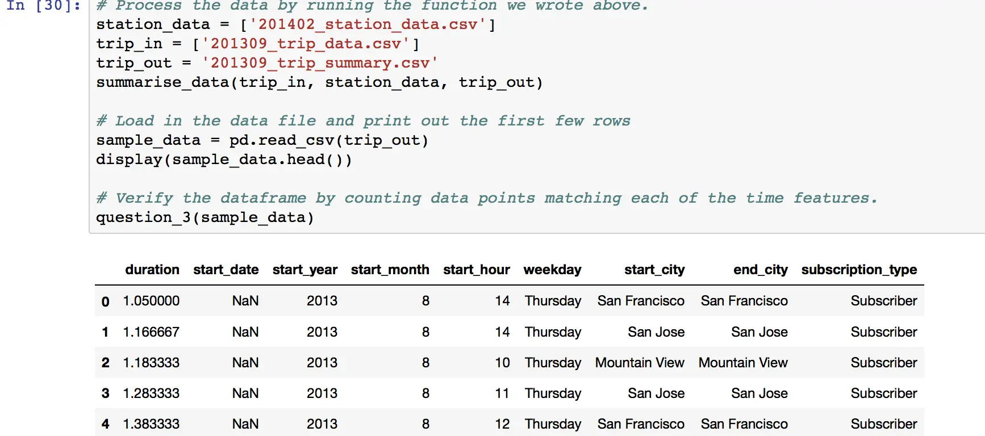Click duration value 1.383333
This screenshot has width=985, height=436.
pos(151,424)
